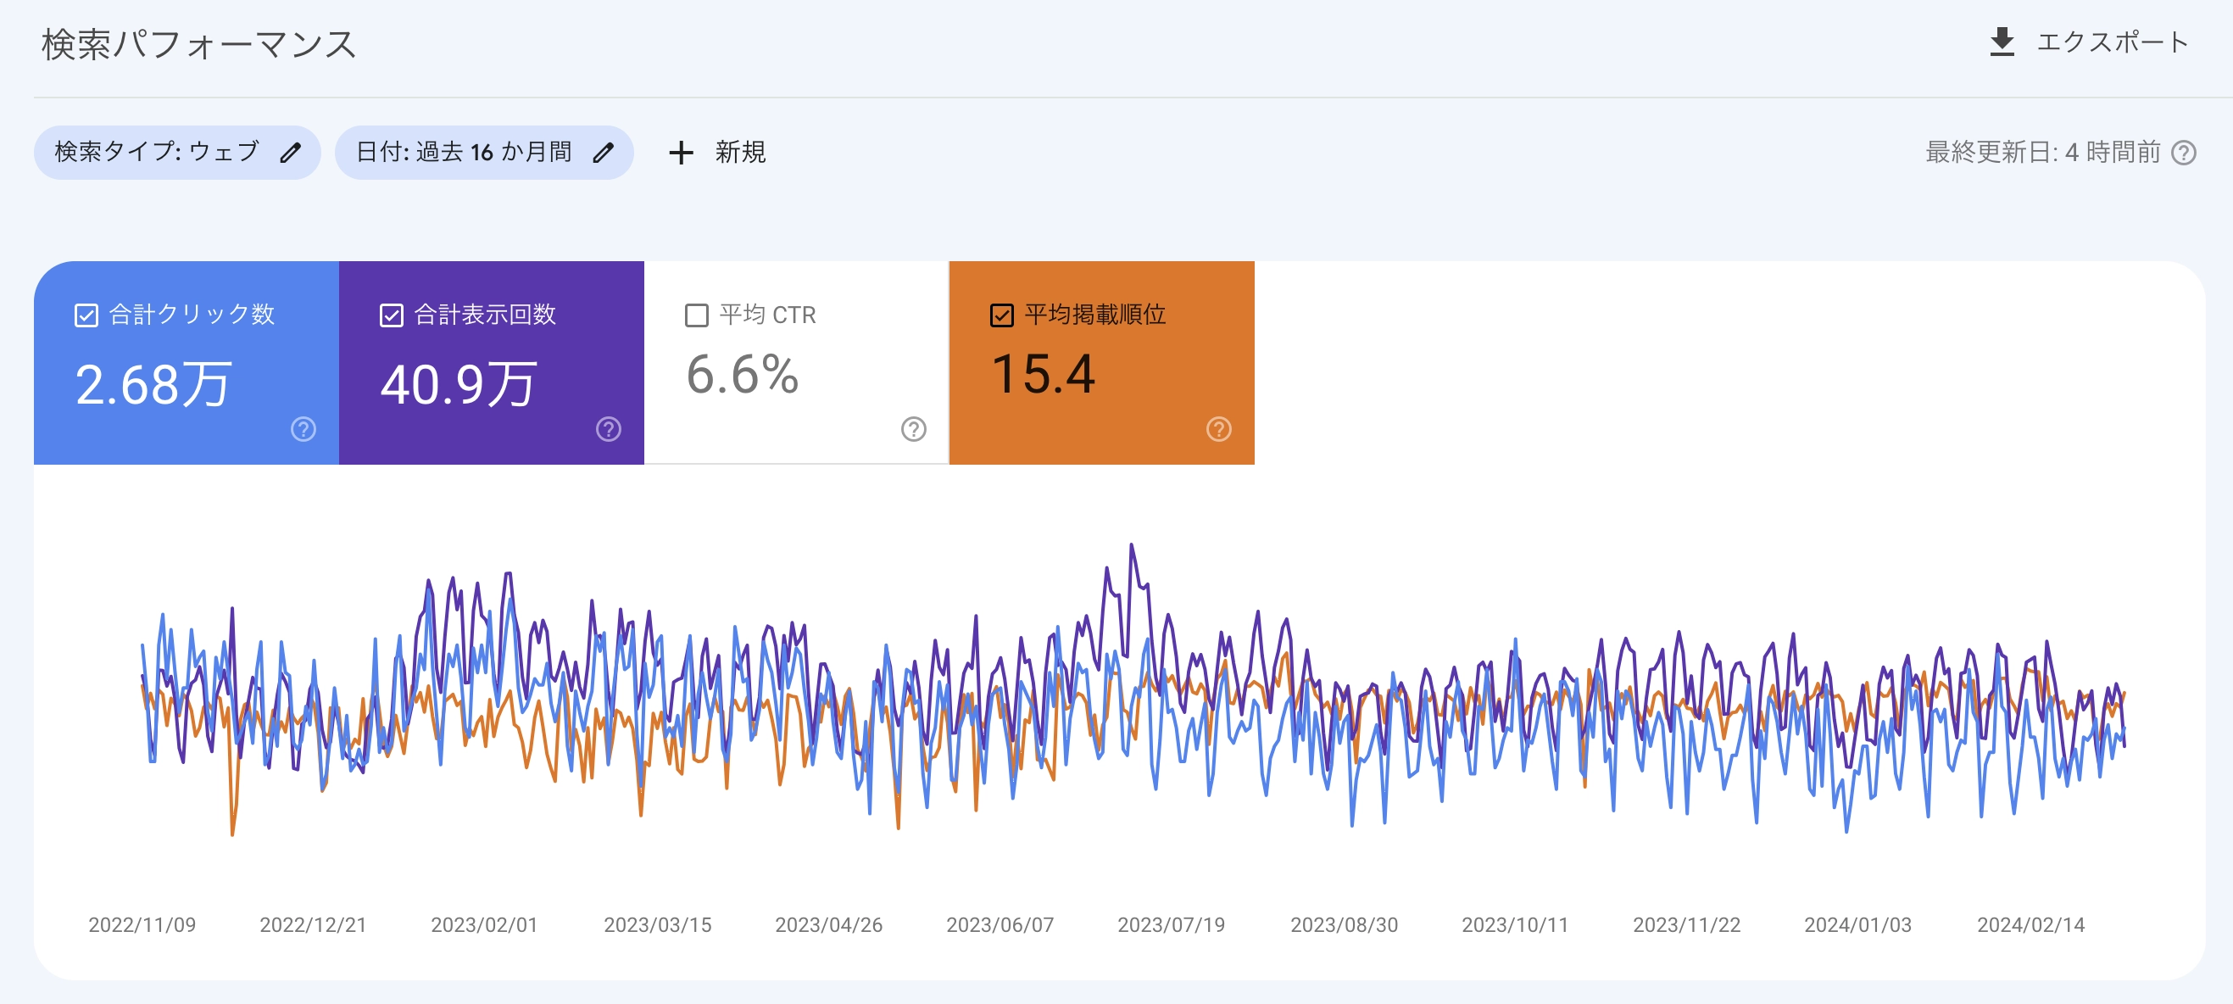Screen dimensions: 2233x1004
Task: Open help icon in 合計表示回数 card
Action: [x=609, y=429]
